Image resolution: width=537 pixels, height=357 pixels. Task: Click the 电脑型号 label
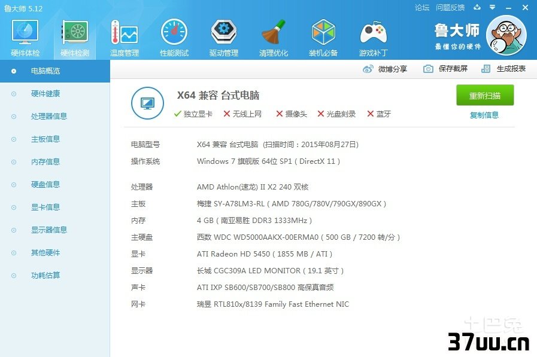coord(145,145)
